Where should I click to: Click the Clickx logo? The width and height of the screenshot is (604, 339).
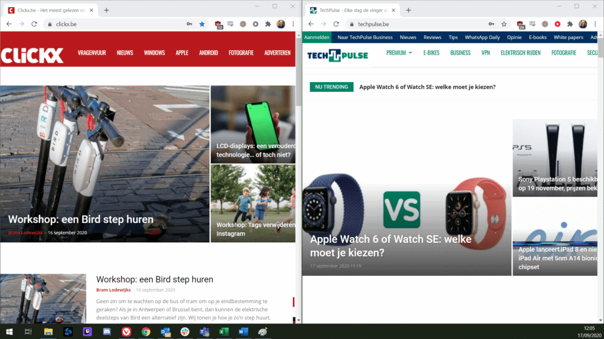[x=32, y=55]
